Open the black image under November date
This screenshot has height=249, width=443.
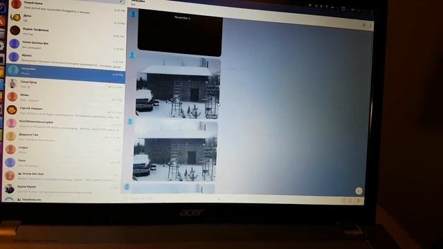pyautogui.click(x=180, y=33)
